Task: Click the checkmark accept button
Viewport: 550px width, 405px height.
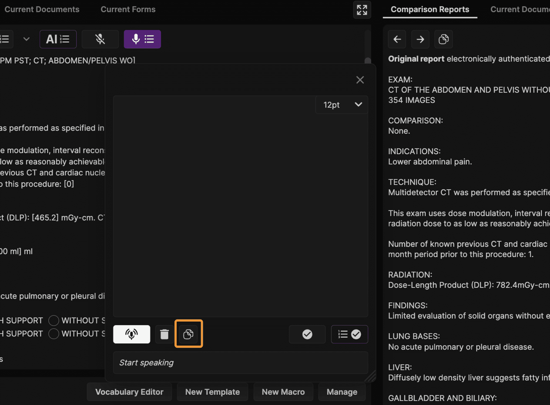Action: [x=307, y=334]
